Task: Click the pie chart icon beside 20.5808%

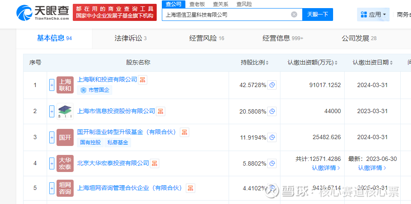Action: point(272,111)
